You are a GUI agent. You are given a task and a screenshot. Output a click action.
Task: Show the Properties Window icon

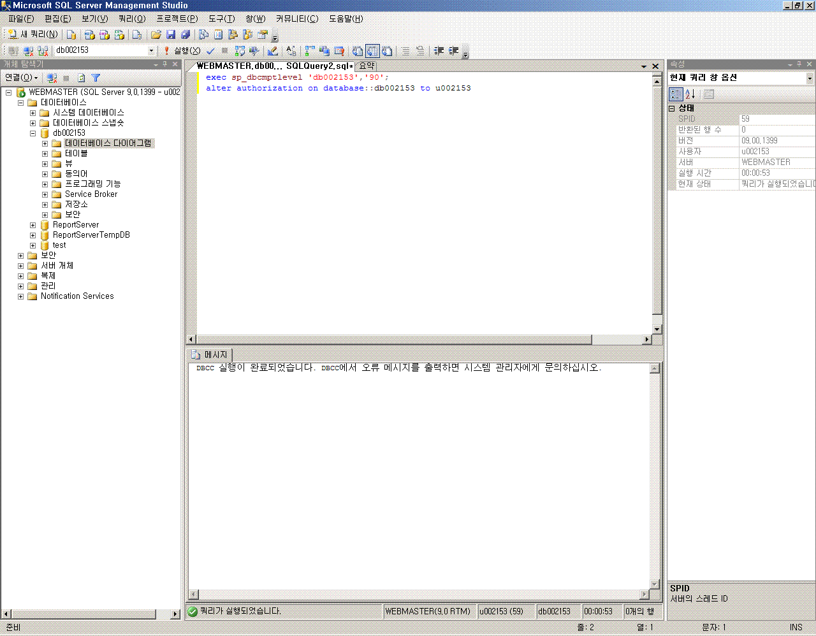tap(262, 34)
